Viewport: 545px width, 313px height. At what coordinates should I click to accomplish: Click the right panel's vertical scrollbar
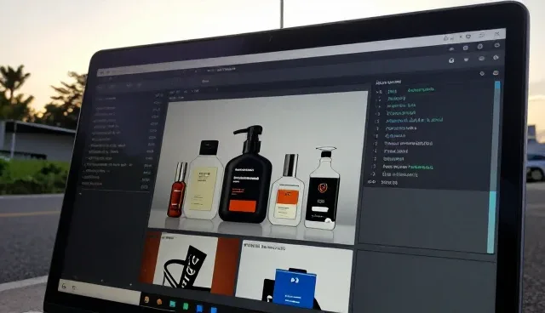tap(494, 167)
